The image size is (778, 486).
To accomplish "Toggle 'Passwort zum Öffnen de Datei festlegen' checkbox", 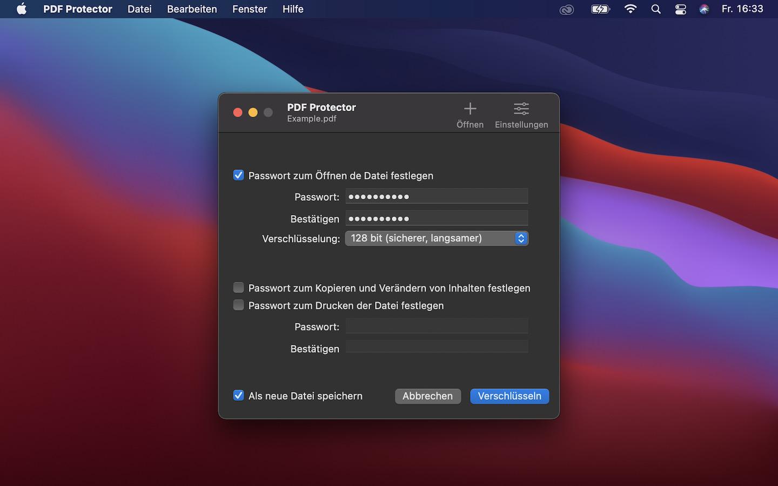I will point(238,175).
